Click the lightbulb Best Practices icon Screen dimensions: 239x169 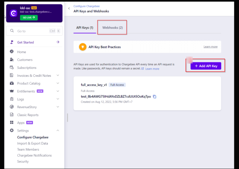coord(82,47)
